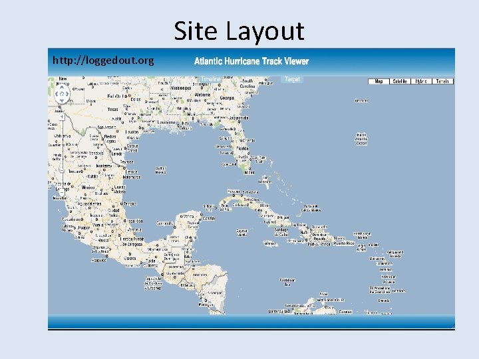
Task: Click the Acapulco city label
Action: [98, 261]
